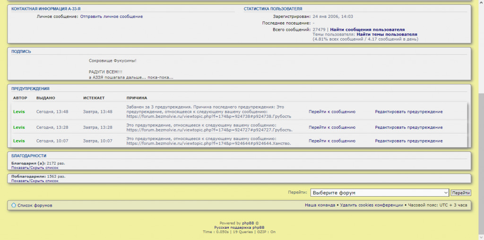Click the ПРЕДУПРЕЖДЕНИЯ section heading
The height and width of the screenshot is (240, 484).
point(30,89)
